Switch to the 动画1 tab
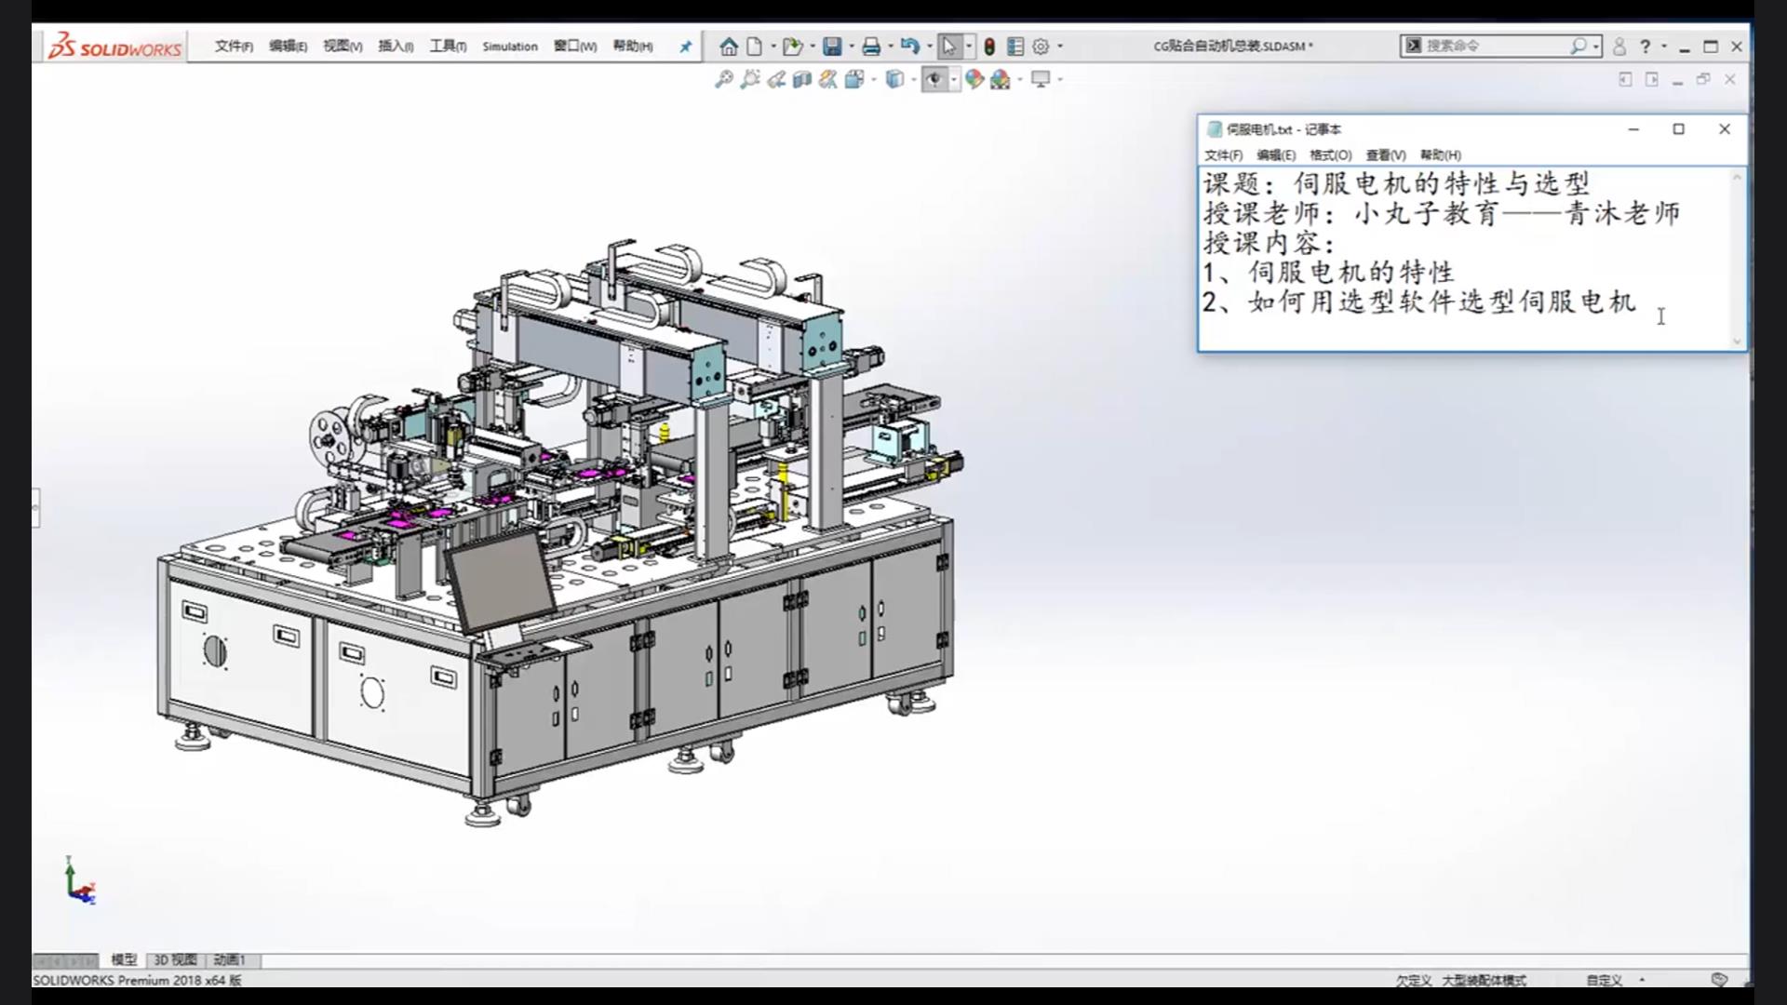The width and height of the screenshot is (1787, 1005). coord(229,959)
